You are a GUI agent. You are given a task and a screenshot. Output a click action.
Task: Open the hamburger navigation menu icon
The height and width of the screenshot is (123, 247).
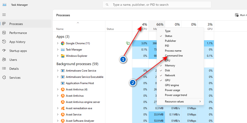pos(4,15)
